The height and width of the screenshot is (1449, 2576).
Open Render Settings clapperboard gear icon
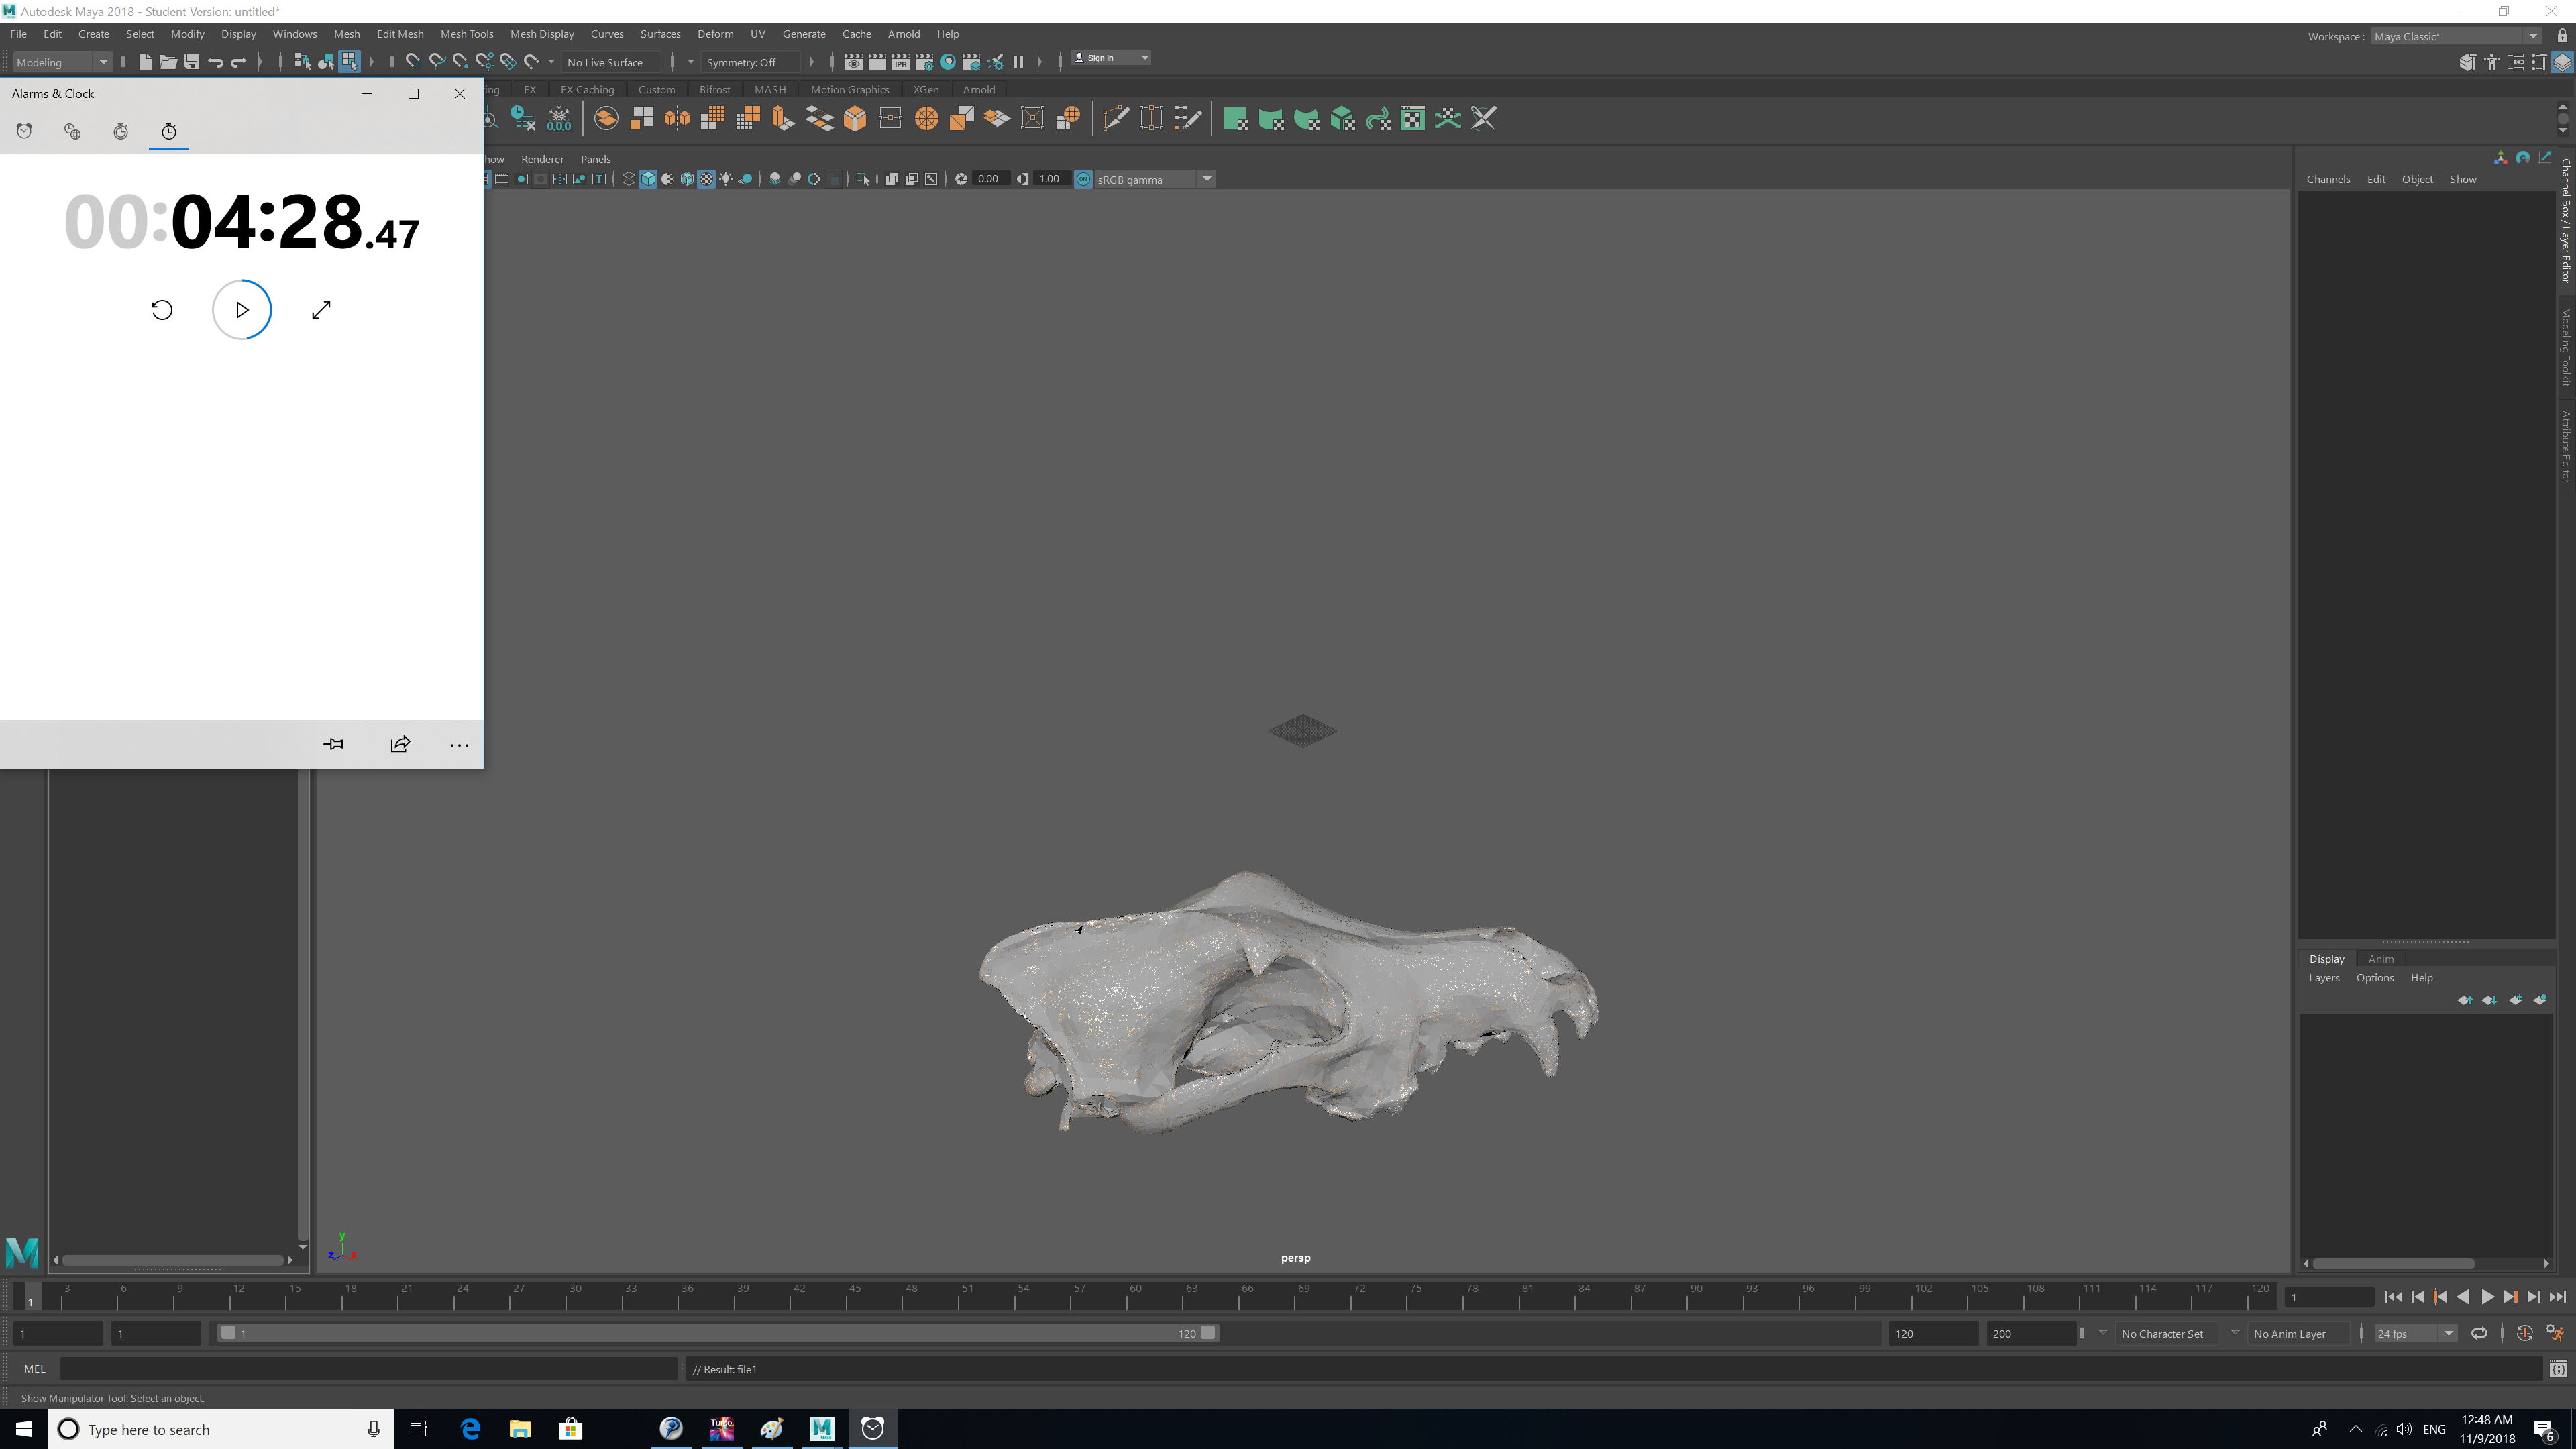924,62
